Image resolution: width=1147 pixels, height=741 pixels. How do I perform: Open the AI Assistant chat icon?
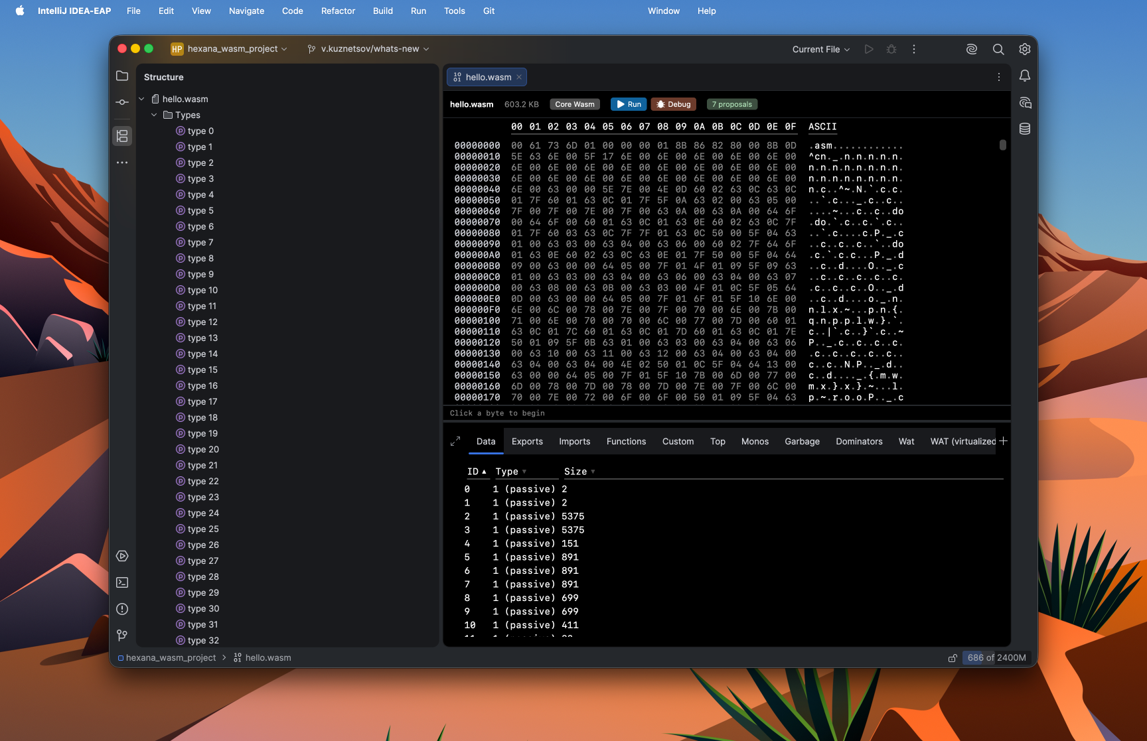pos(1025,103)
